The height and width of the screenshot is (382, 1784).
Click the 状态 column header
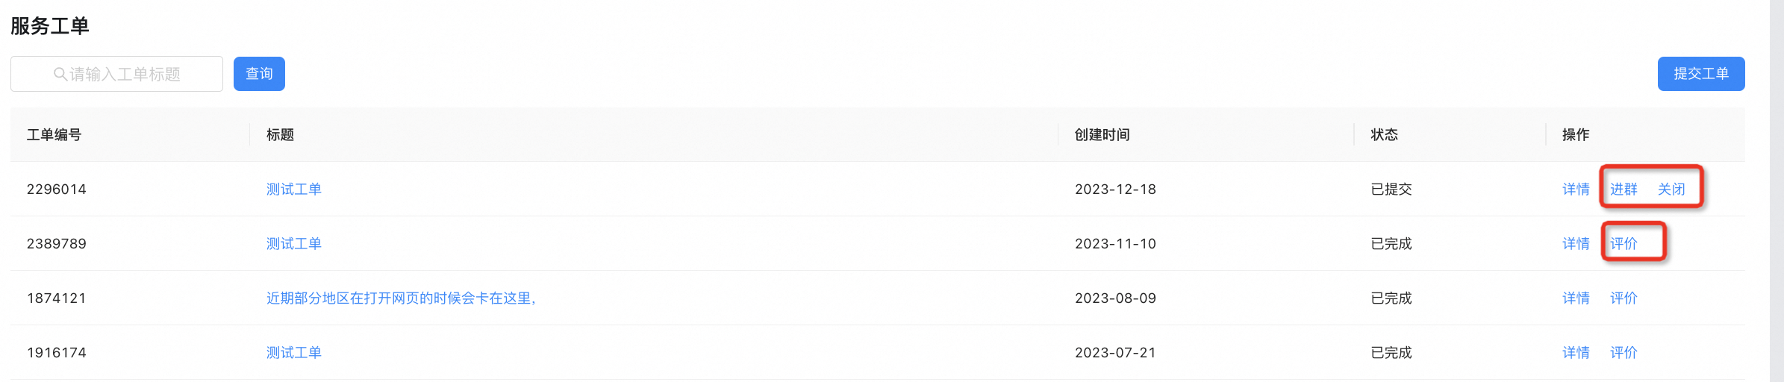[x=1384, y=135]
